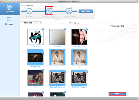The image size is (139, 100).
Task: Click the 4 Minutes song title
Action: click(x=35, y=46)
